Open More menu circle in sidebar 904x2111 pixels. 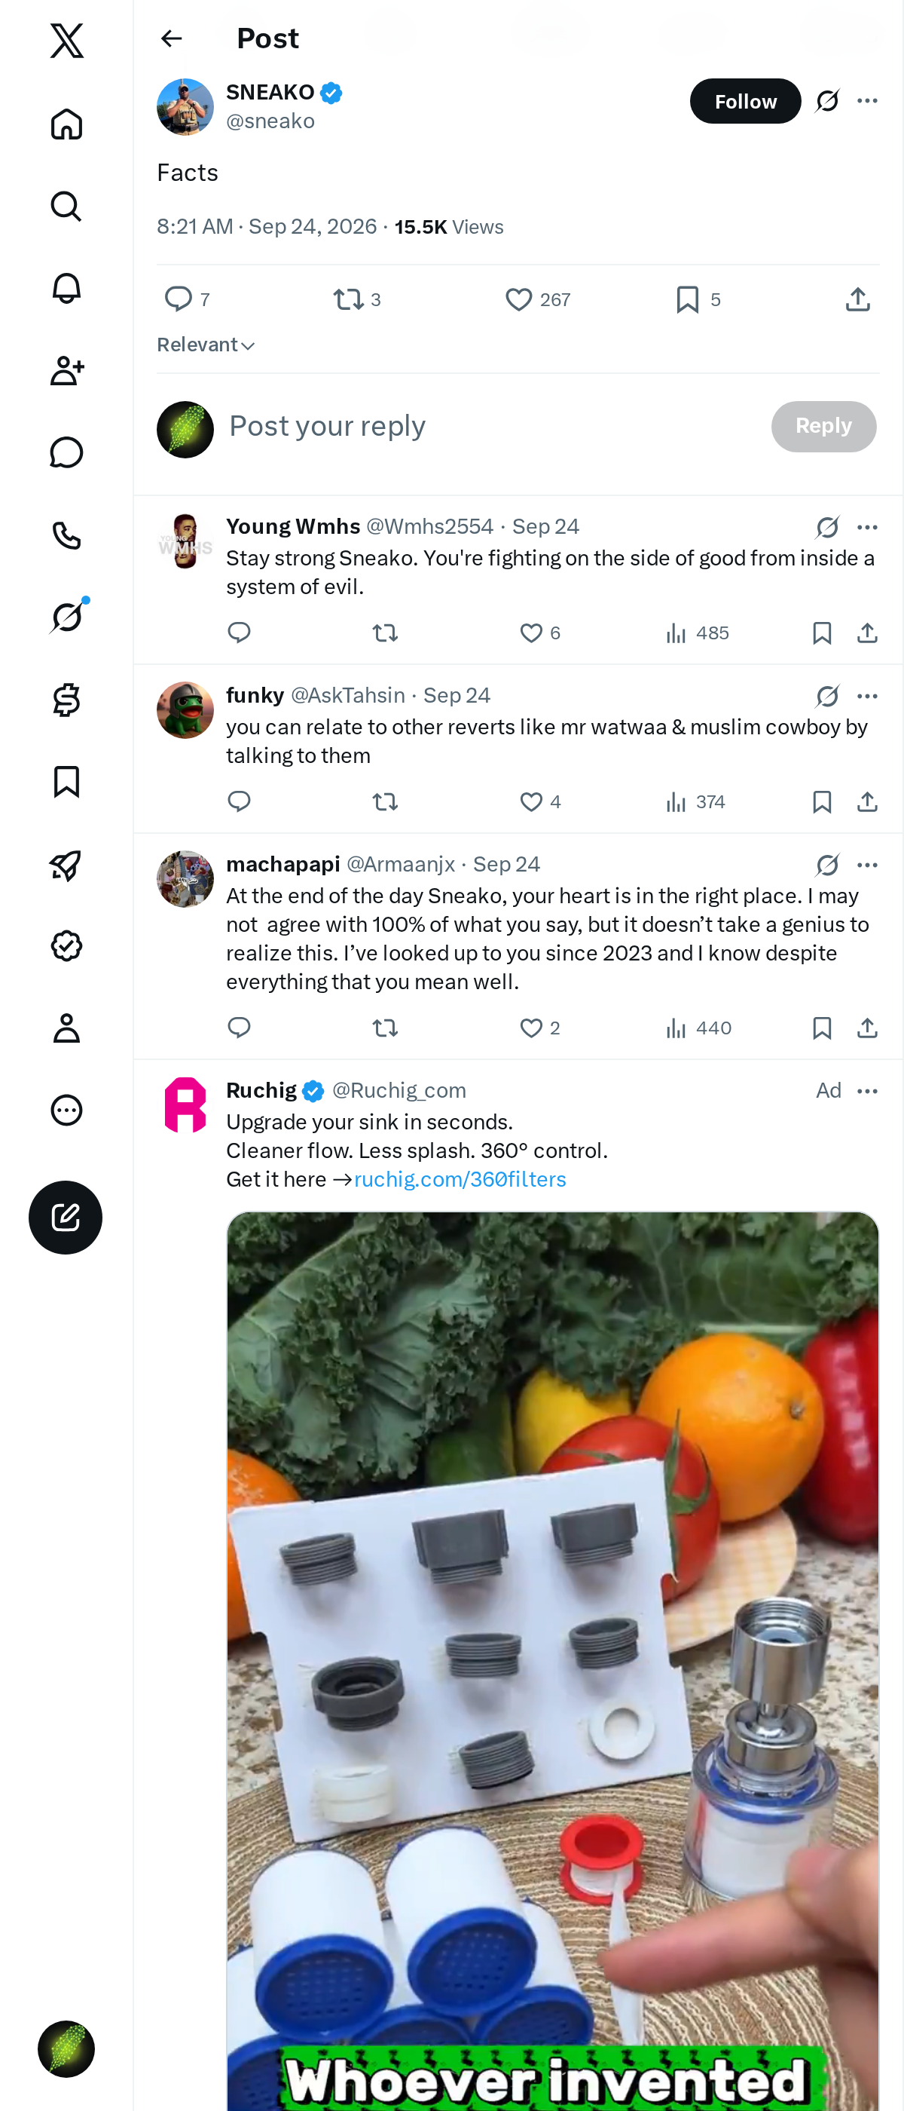(66, 1111)
